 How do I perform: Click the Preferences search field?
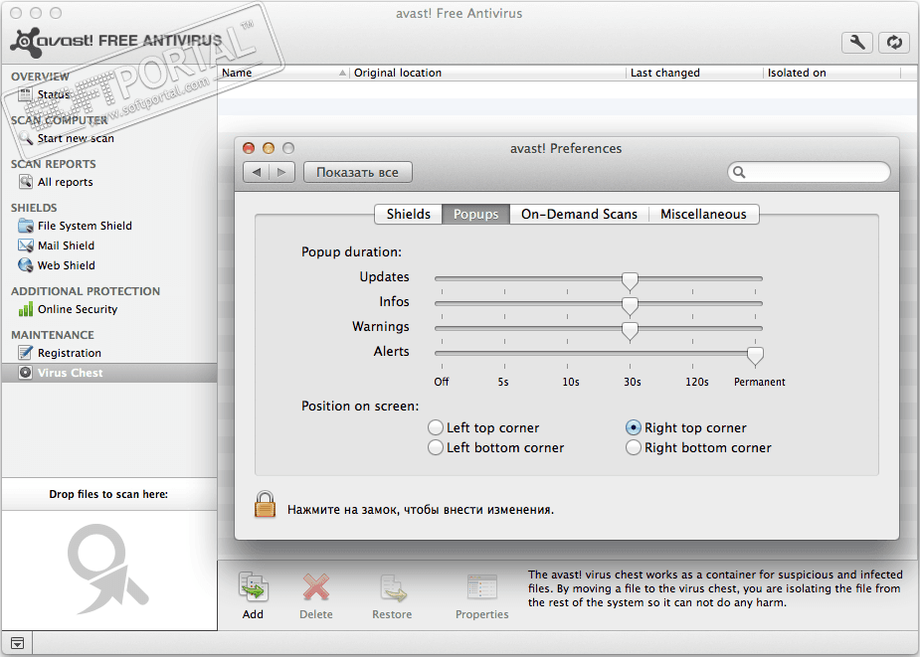coord(809,173)
